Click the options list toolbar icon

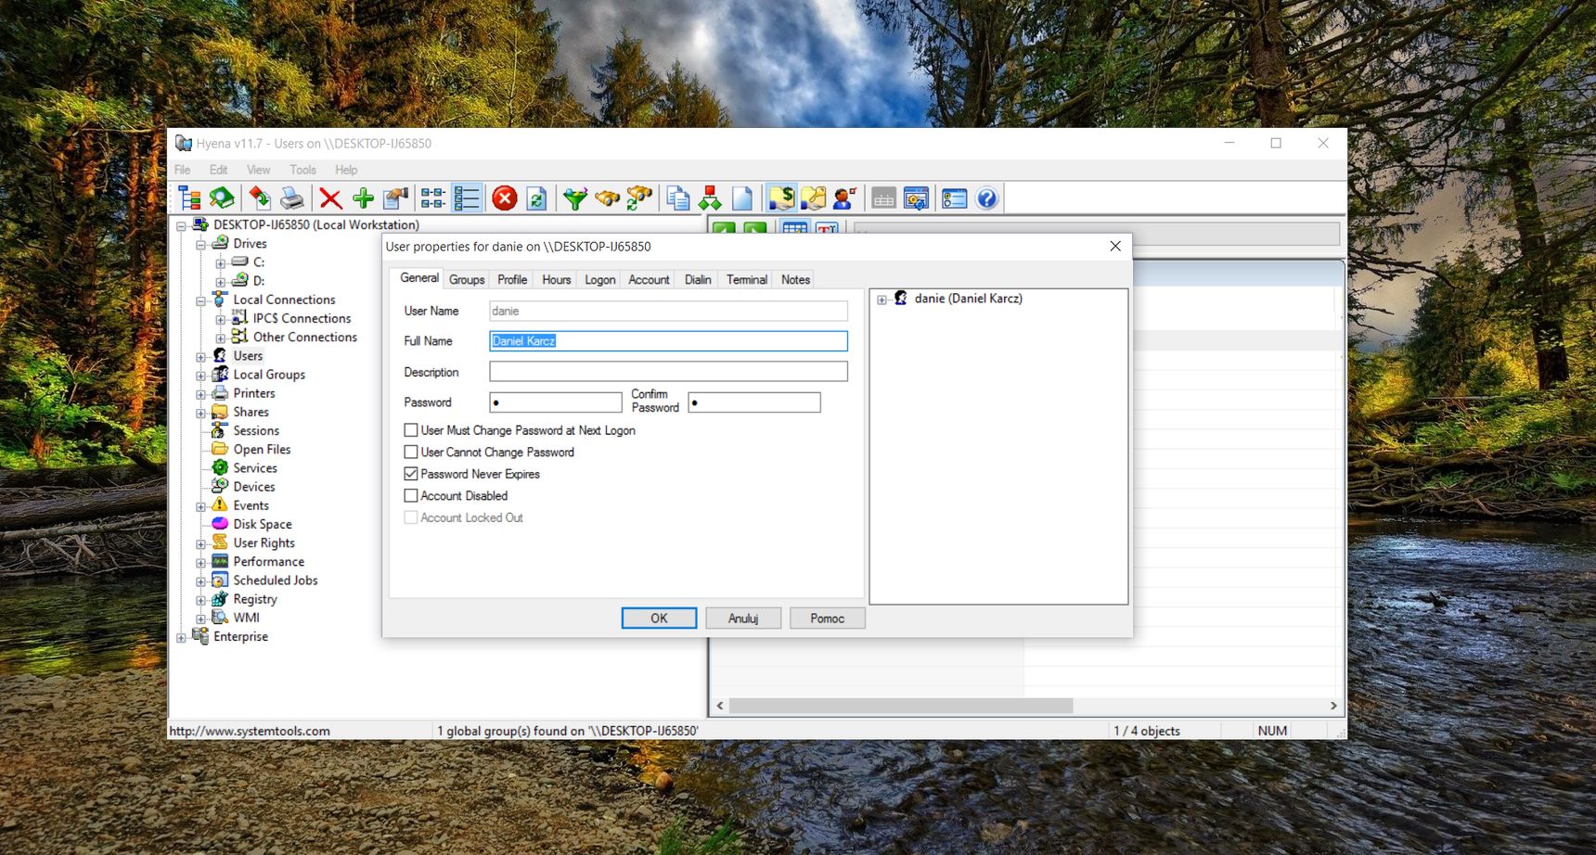pos(955,198)
